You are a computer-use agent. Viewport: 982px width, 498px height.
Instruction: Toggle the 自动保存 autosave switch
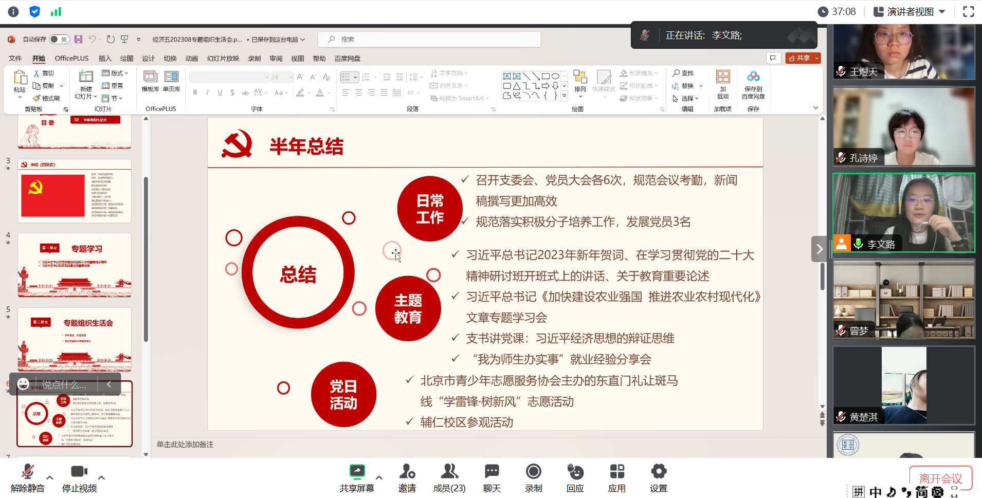click(x=59, y=40)
